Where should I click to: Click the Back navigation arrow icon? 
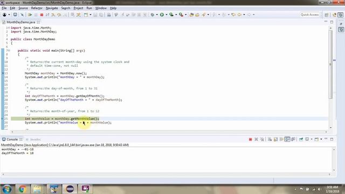pos(239,15)
